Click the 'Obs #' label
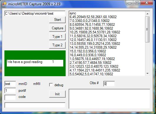Screen dimensions: 156x114 94,83
